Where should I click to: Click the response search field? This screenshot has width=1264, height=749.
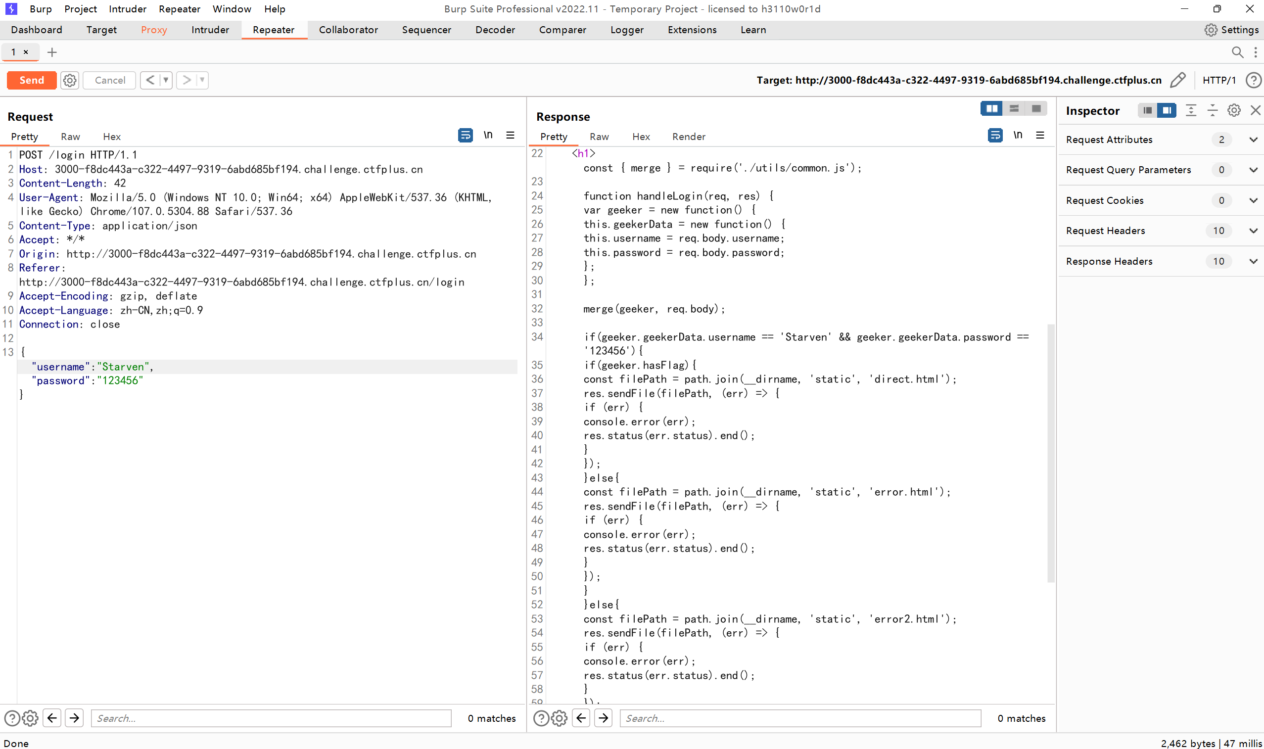click(800, 718)
